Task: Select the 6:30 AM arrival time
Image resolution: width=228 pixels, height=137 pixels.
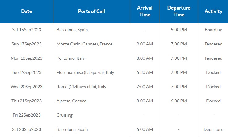Action: (x=145, y=72)
